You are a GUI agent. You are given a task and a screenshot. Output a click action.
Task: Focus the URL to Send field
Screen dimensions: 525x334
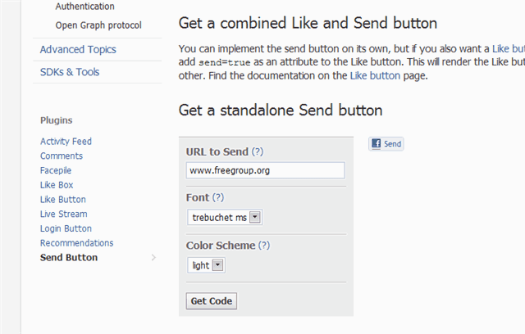click(x=265, y=170)
